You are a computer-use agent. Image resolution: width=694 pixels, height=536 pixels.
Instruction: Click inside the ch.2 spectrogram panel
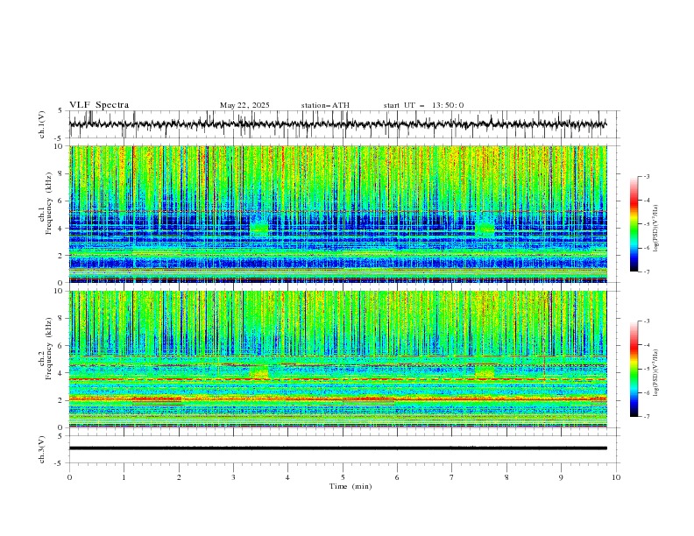[338, 359]
